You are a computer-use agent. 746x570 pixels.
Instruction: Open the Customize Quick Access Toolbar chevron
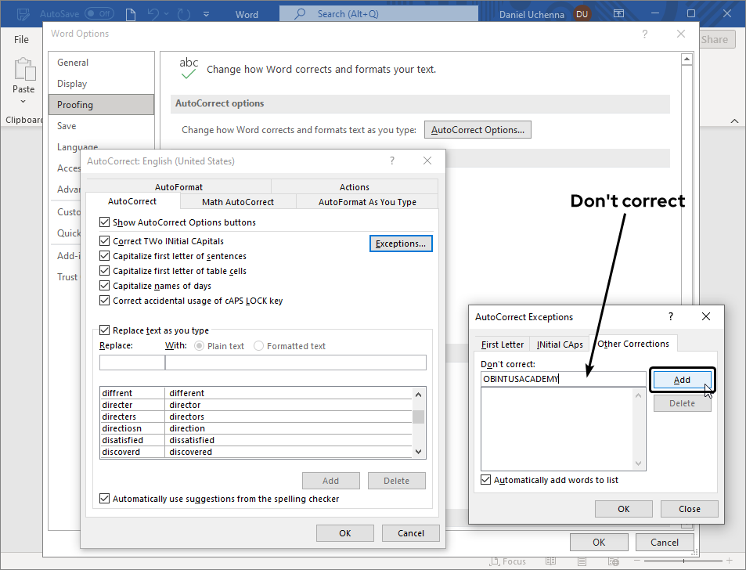pos(207,13)
